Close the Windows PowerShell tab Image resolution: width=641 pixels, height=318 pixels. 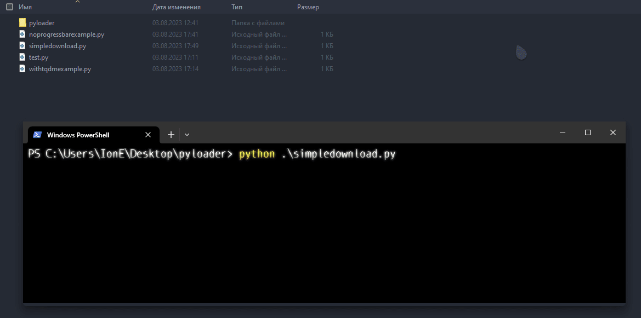tap(148, 134)
